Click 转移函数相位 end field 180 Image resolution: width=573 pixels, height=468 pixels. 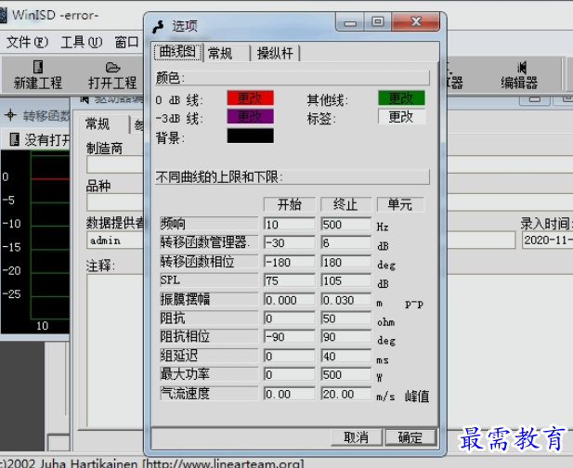coord(345,262)
